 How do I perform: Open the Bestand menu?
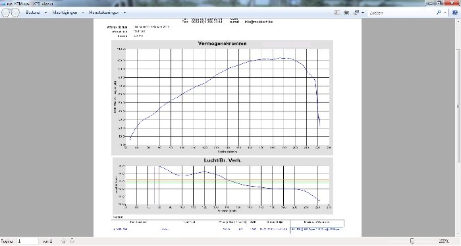(x=33, y=13)
